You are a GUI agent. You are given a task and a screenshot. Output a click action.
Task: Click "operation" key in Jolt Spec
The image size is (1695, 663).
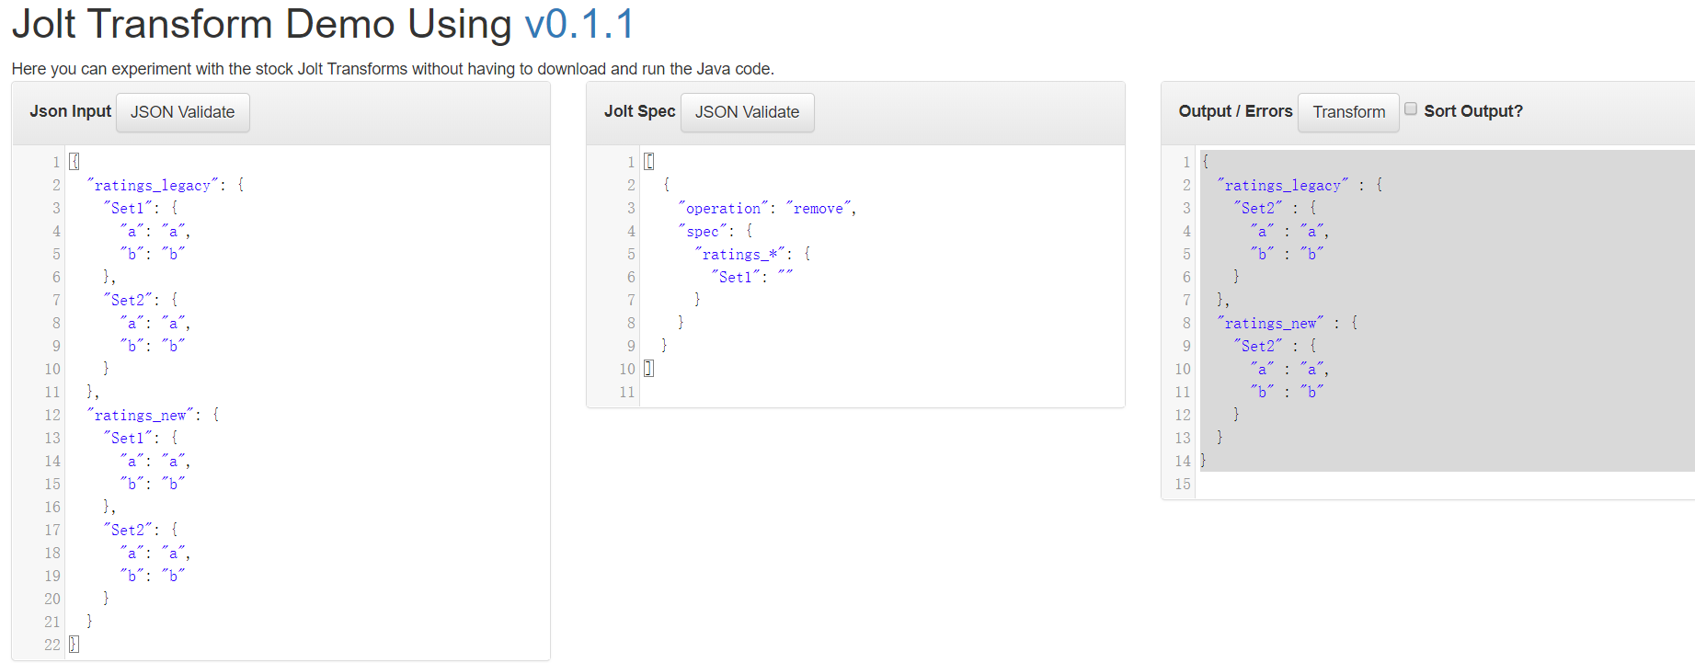(723, 208)
